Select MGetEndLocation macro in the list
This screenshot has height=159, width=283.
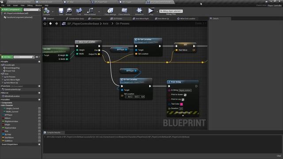pos(12,96)
